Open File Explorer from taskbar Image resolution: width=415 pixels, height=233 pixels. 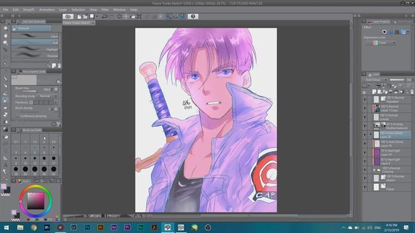[x=20, y=227]
